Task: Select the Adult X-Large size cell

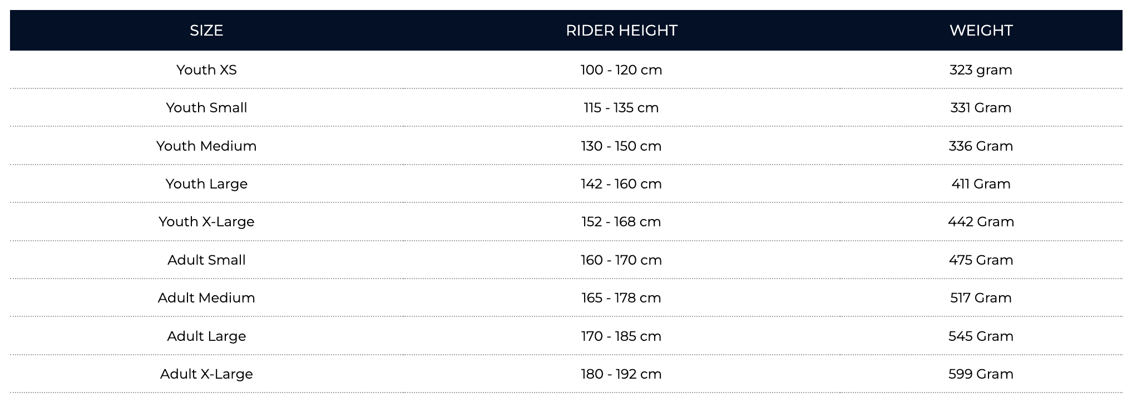Action: (206, 374)
